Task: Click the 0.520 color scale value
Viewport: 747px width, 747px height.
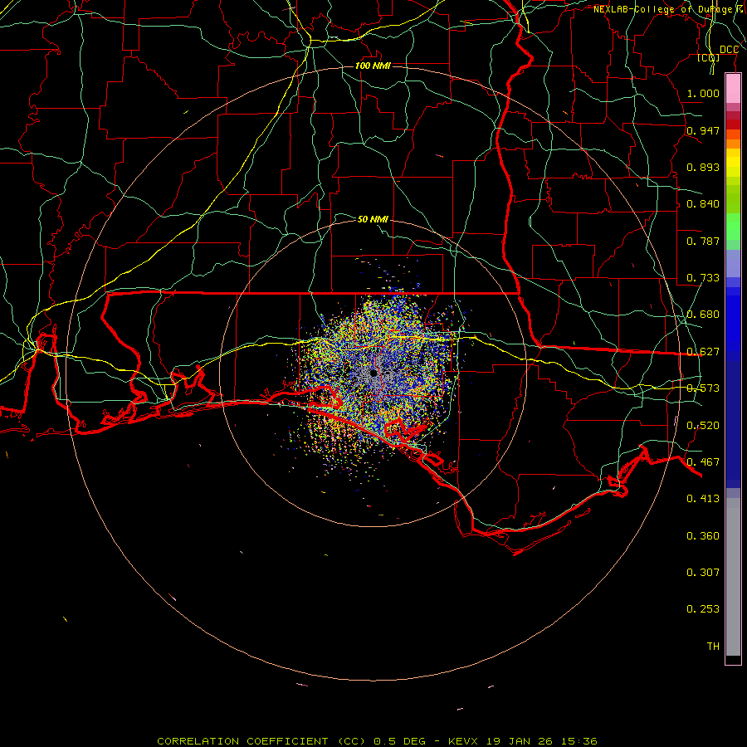Action: coord(703,426)
